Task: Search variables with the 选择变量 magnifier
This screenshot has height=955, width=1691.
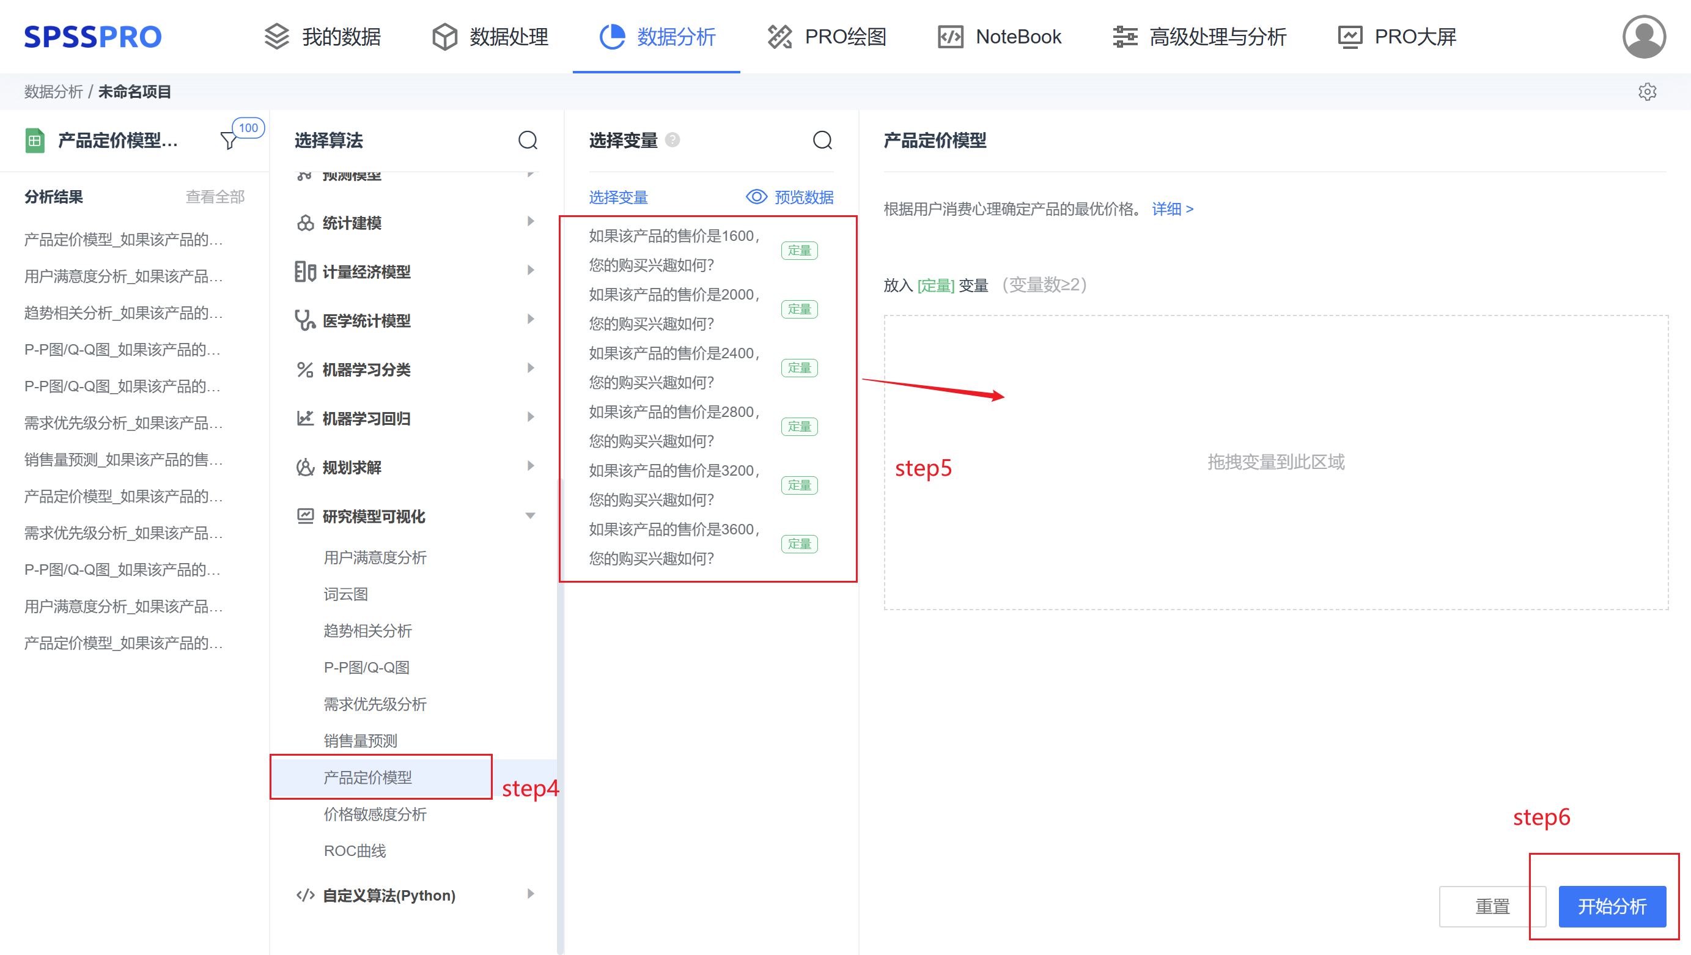Action: point(822,141)
